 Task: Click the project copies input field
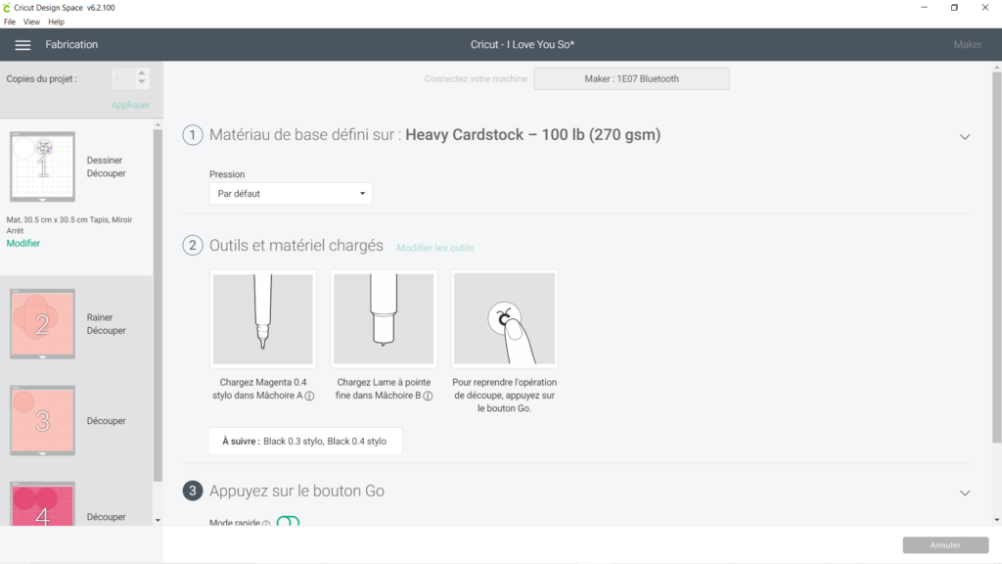(122, 78)
